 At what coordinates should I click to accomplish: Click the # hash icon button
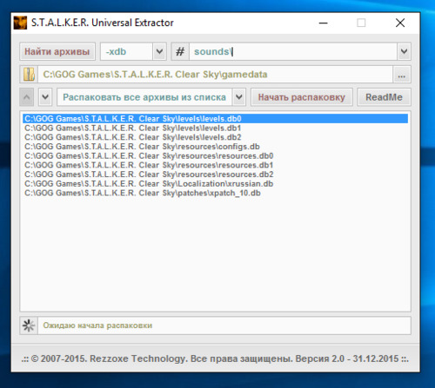click(x=180, y=51)
